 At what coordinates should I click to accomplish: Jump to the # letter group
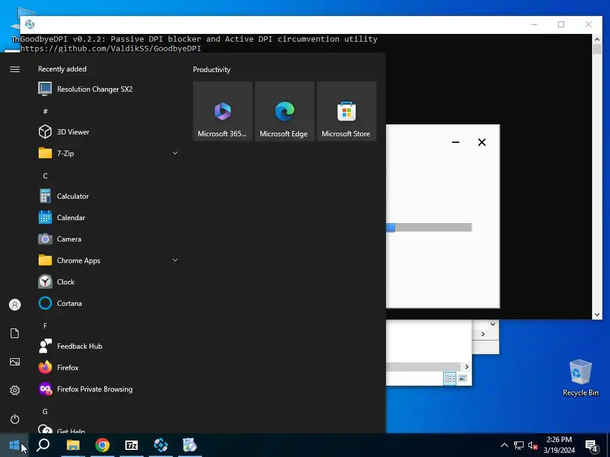point(45,111)
